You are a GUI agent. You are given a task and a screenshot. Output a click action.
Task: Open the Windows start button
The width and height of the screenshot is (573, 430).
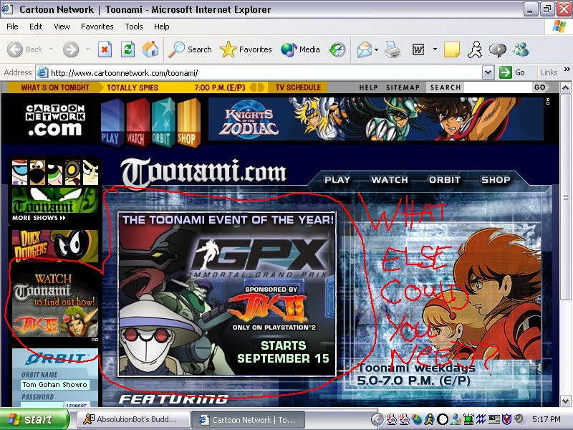[34, 419]
